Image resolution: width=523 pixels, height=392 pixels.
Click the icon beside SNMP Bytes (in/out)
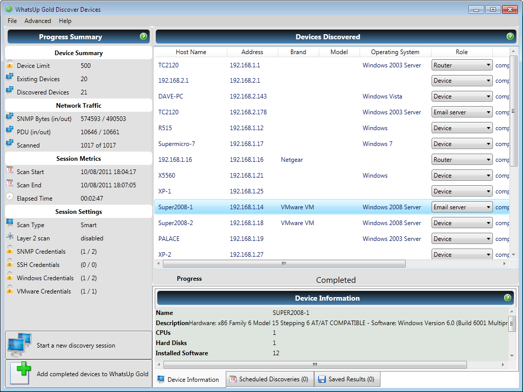10,117
